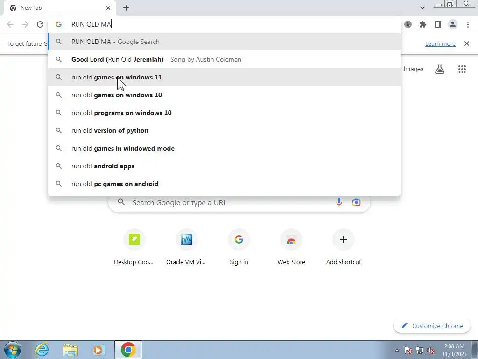Choose 'run old programs on windows 10' suggestion
The width and height of the screenshot is (478, 359).
click(224, 113)
